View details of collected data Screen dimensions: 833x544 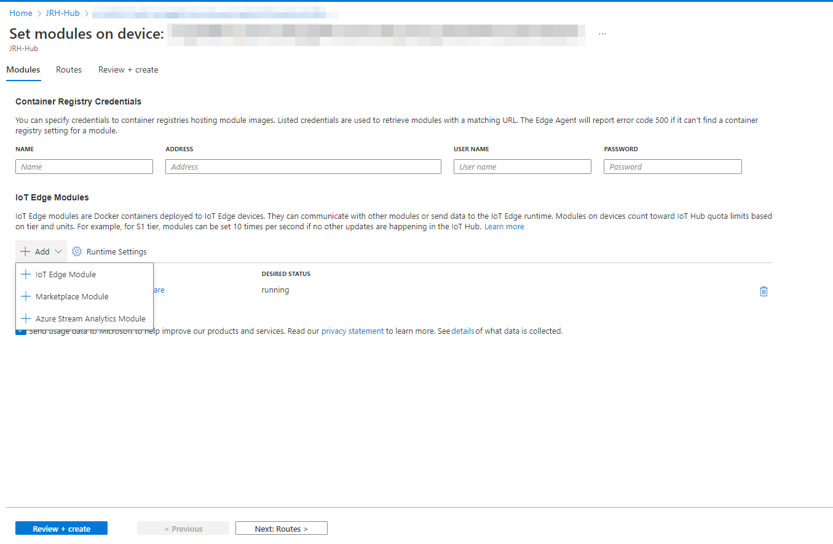463,331
